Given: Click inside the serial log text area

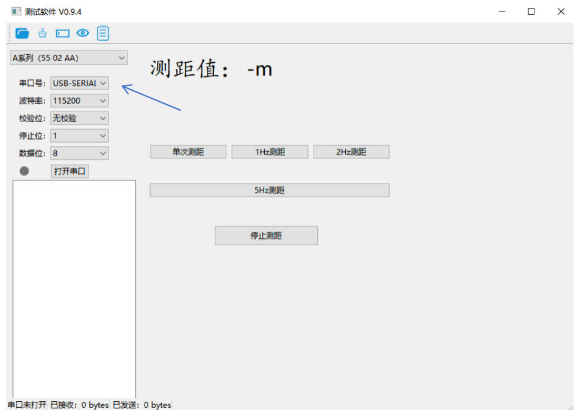Looking at the screenshot, I should pos(74,287).
